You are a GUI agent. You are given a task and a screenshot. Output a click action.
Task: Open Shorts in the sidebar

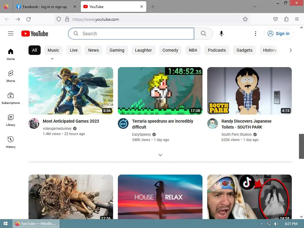coord(11,76)
